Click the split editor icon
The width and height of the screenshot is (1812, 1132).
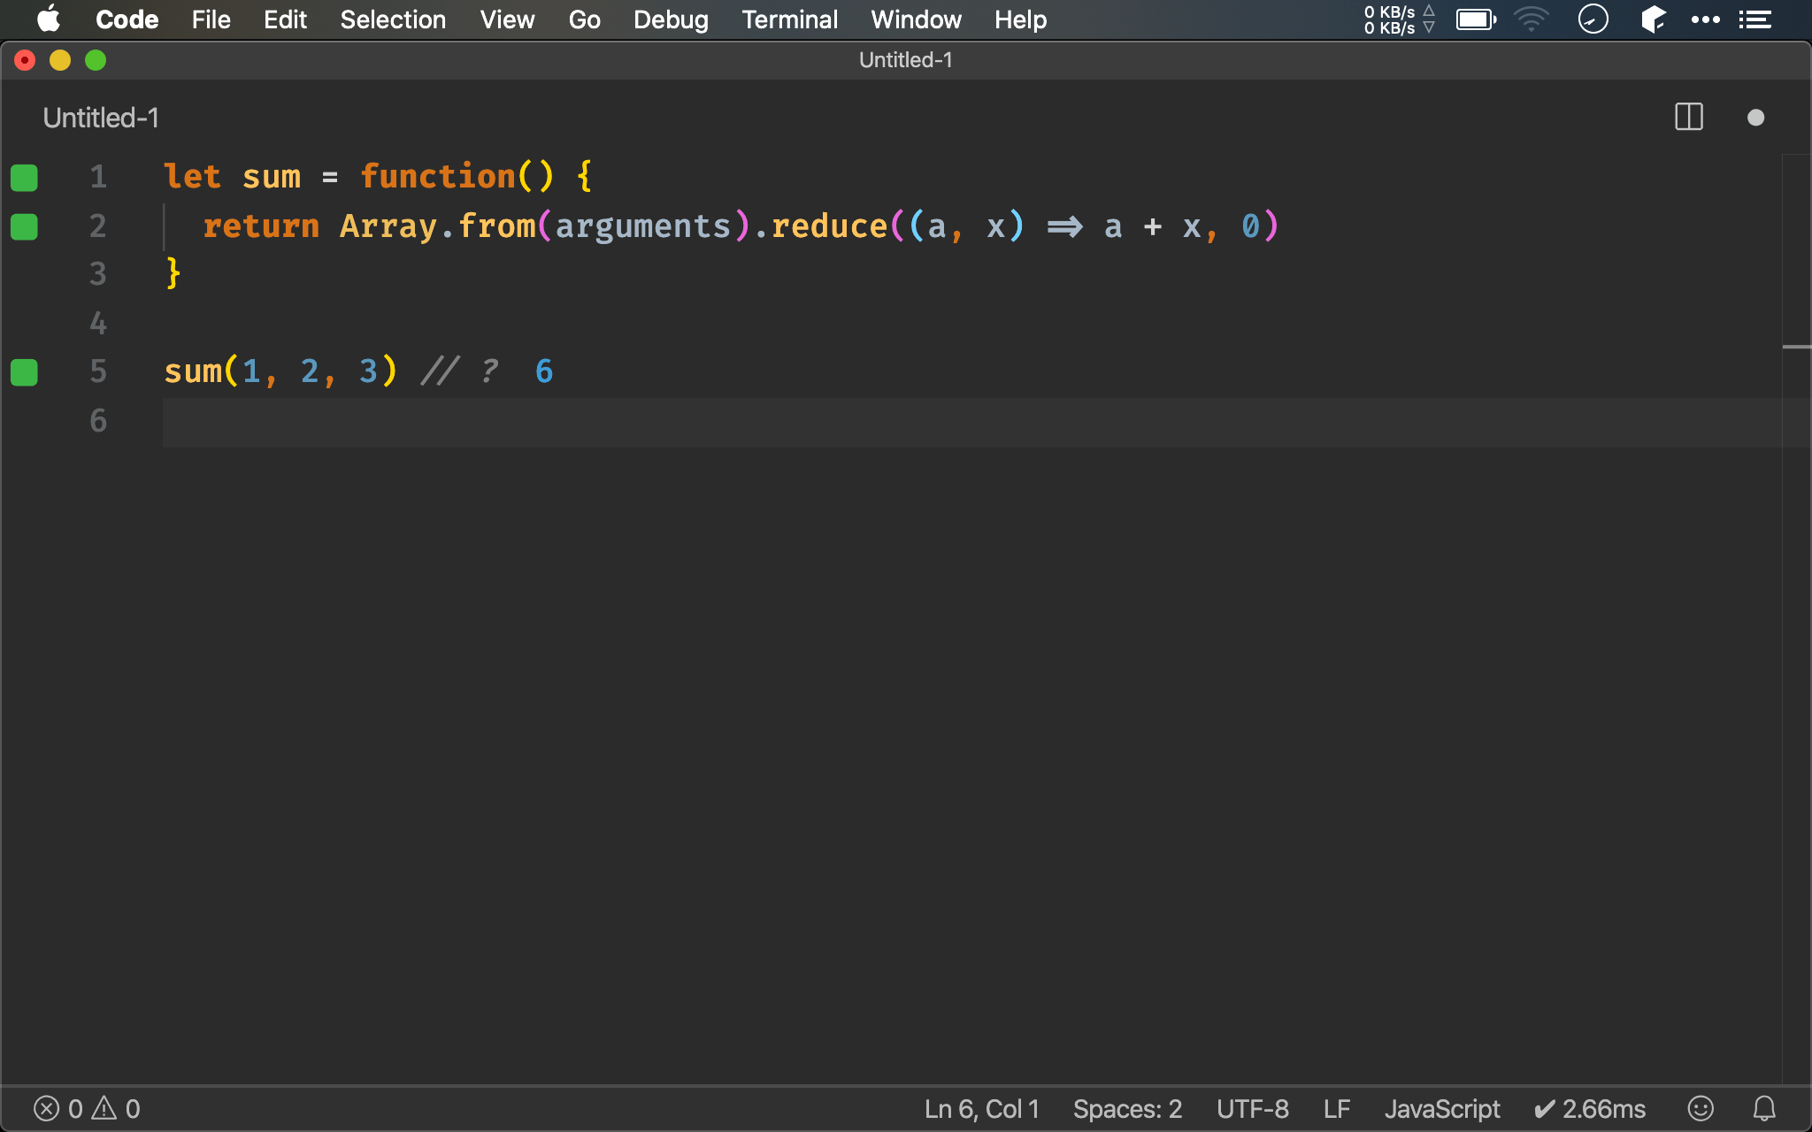(x=1688, y=118)
